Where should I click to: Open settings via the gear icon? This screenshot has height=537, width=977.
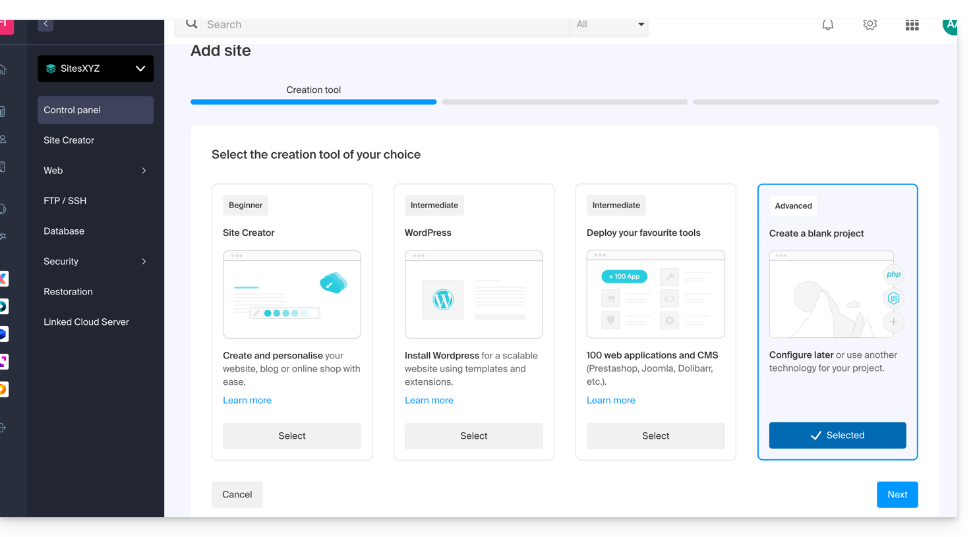pyautogui.click(x=870, y=25)
